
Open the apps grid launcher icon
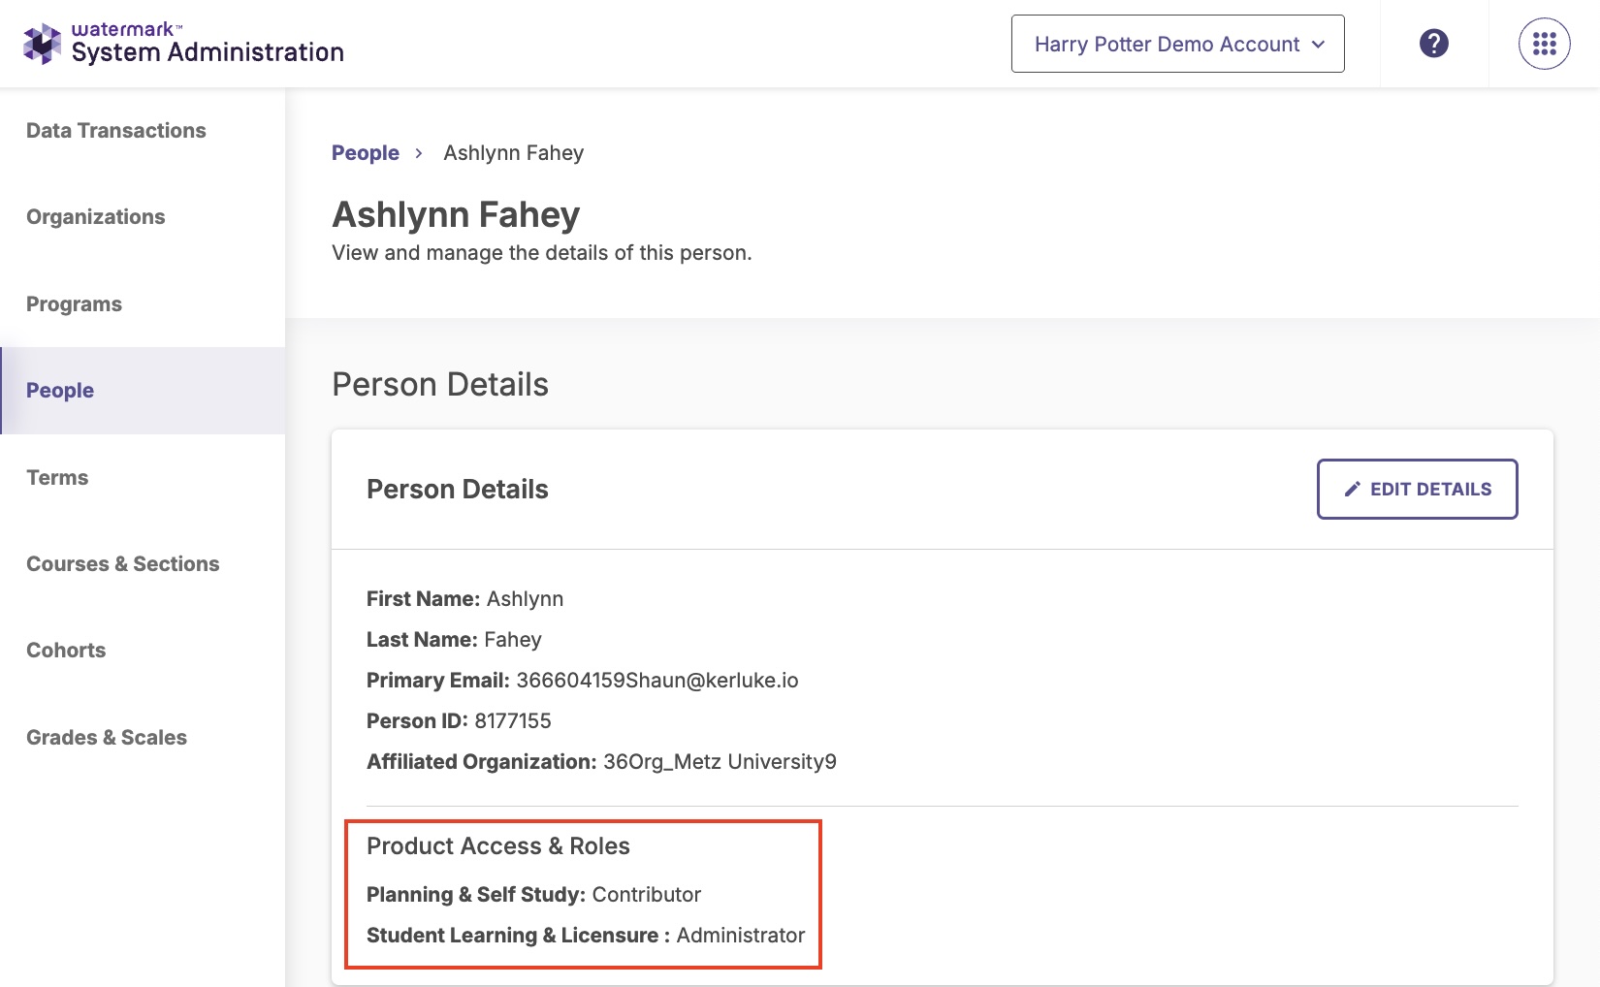coord(1545,44)
